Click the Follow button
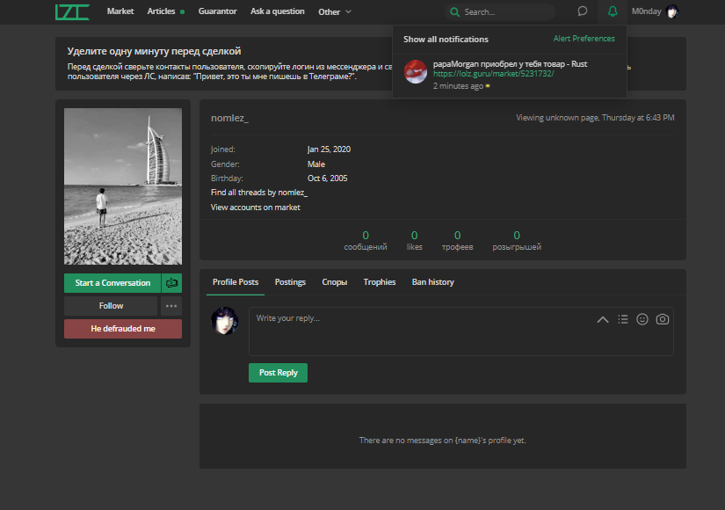This screenshot has width=725, height=510. [x=111, y=306]
